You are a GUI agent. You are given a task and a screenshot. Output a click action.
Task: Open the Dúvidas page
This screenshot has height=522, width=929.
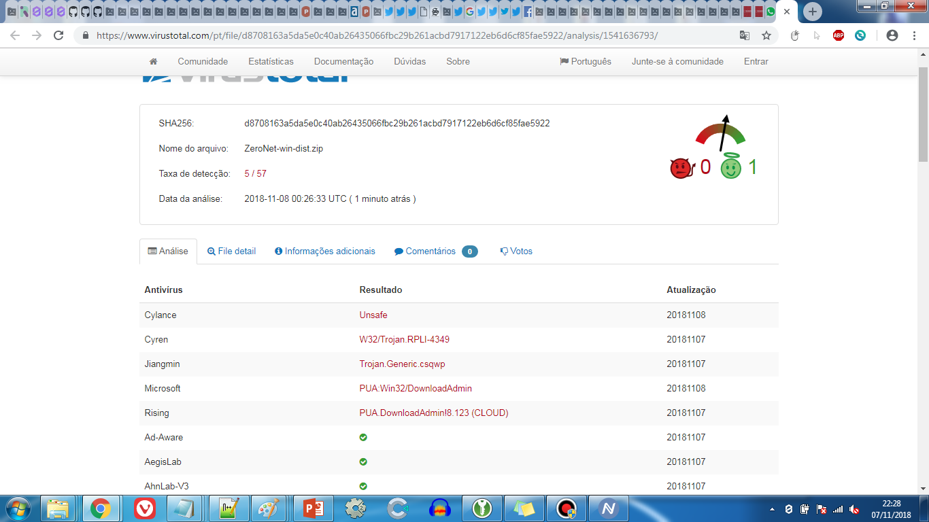click(409, 61)
